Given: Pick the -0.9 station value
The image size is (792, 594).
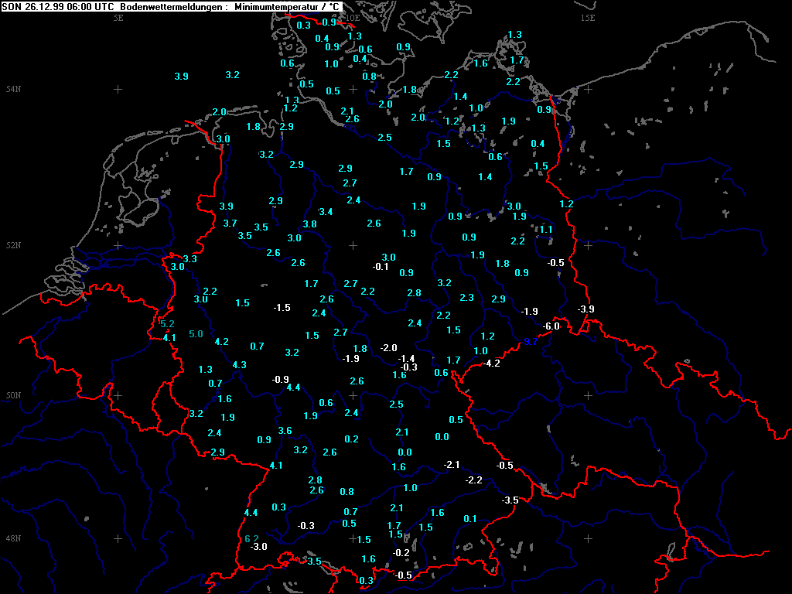Looking at the screenshot, I should tap(281, 379).
